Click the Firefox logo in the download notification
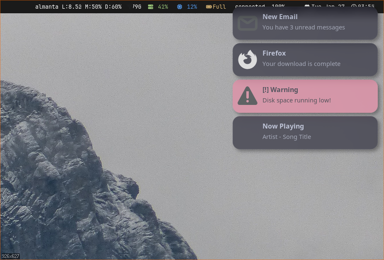 coord(248,59)
